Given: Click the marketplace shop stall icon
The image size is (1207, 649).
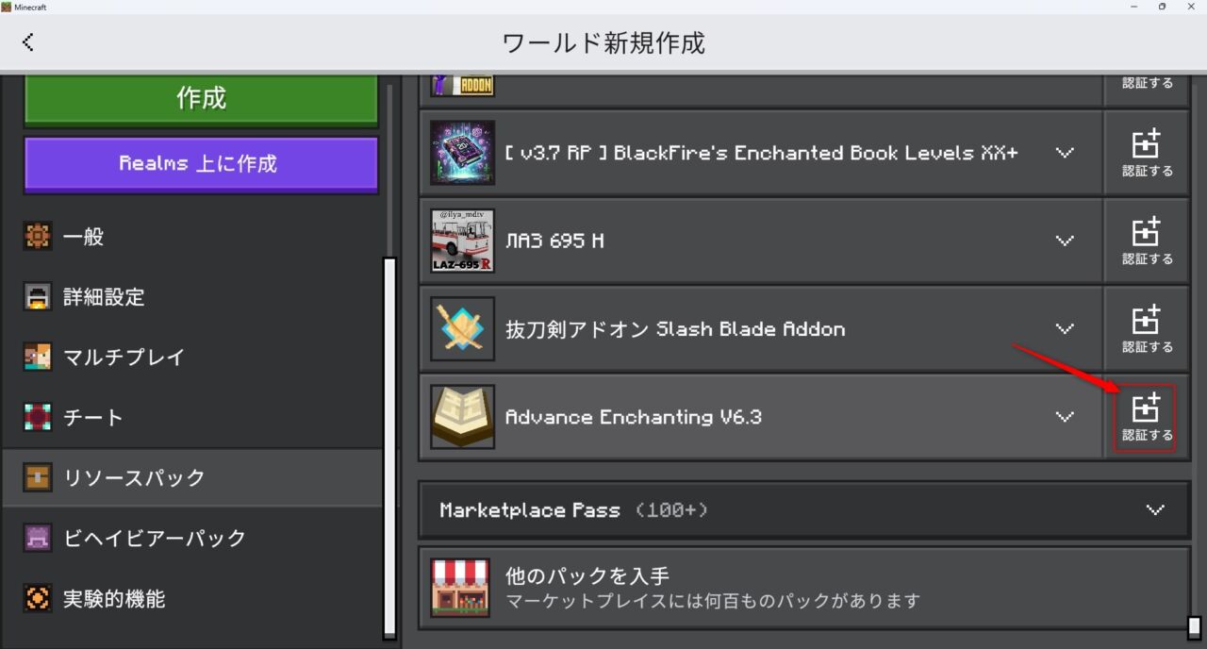Looking at the screenshot, I should (x=460, y=588).
